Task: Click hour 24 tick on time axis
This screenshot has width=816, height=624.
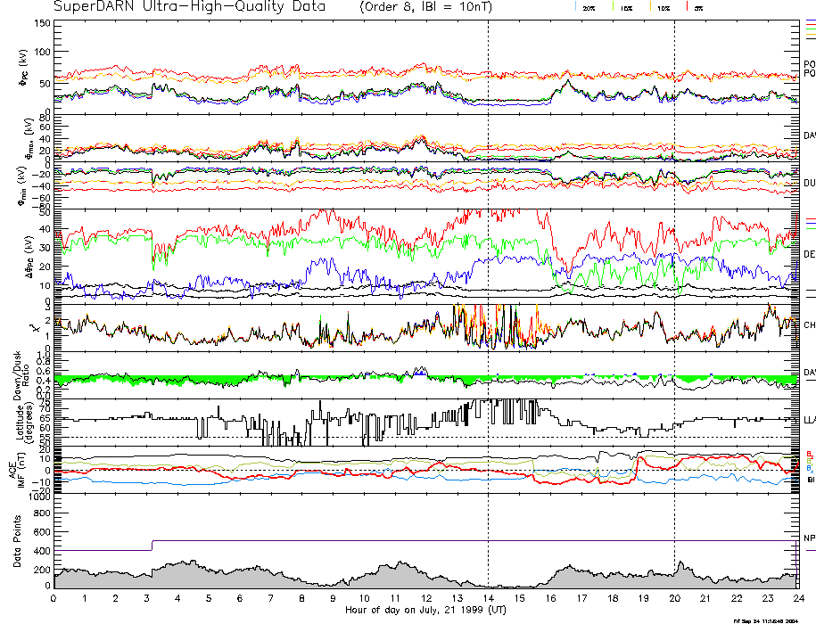Action: coord(797,598)
